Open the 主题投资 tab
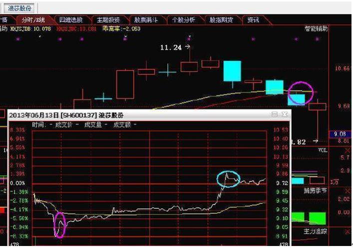The height and width of the screenshot is (248, 353). click(x=108, y=20)
